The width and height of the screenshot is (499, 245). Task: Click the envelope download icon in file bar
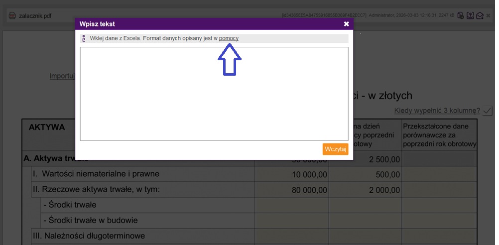coord(479,15)
